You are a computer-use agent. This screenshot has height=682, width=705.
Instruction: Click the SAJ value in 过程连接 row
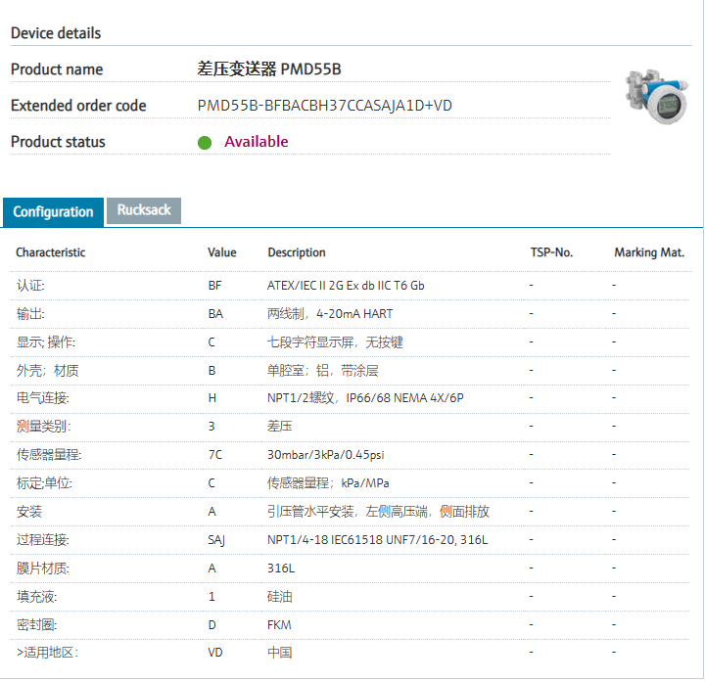point(216,540)
